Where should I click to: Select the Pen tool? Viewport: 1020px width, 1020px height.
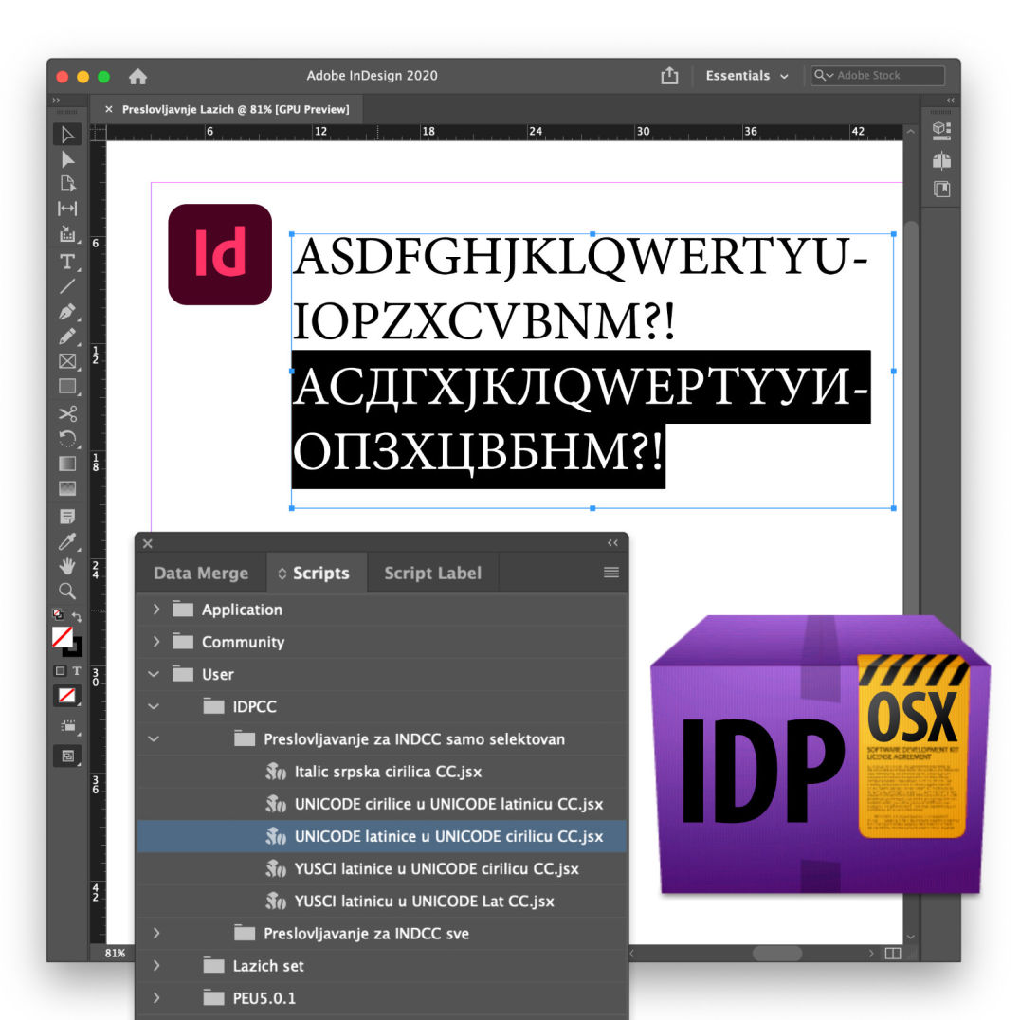coord(67,312)
